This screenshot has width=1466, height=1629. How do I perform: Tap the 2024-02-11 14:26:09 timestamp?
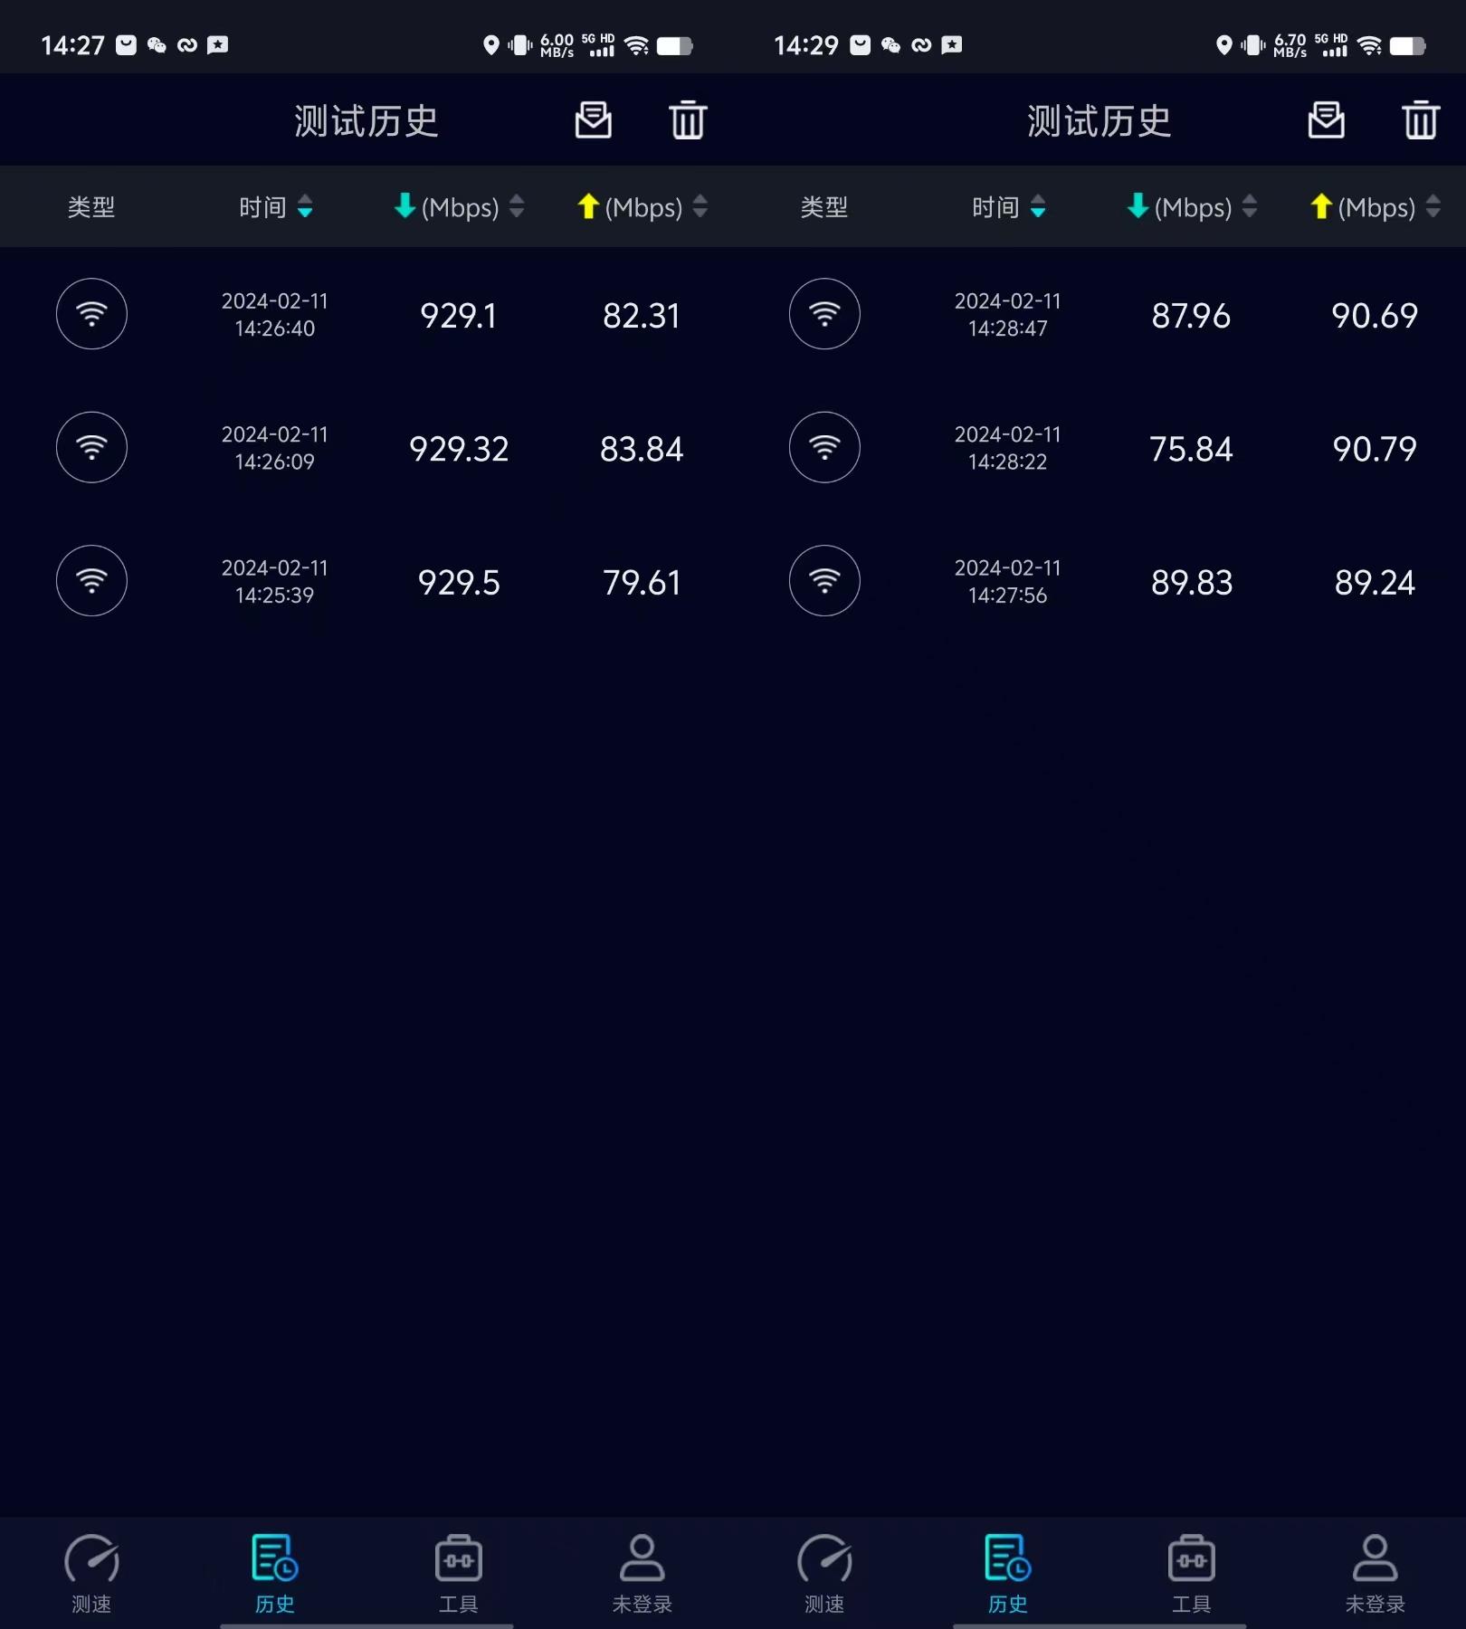point(275,447)
